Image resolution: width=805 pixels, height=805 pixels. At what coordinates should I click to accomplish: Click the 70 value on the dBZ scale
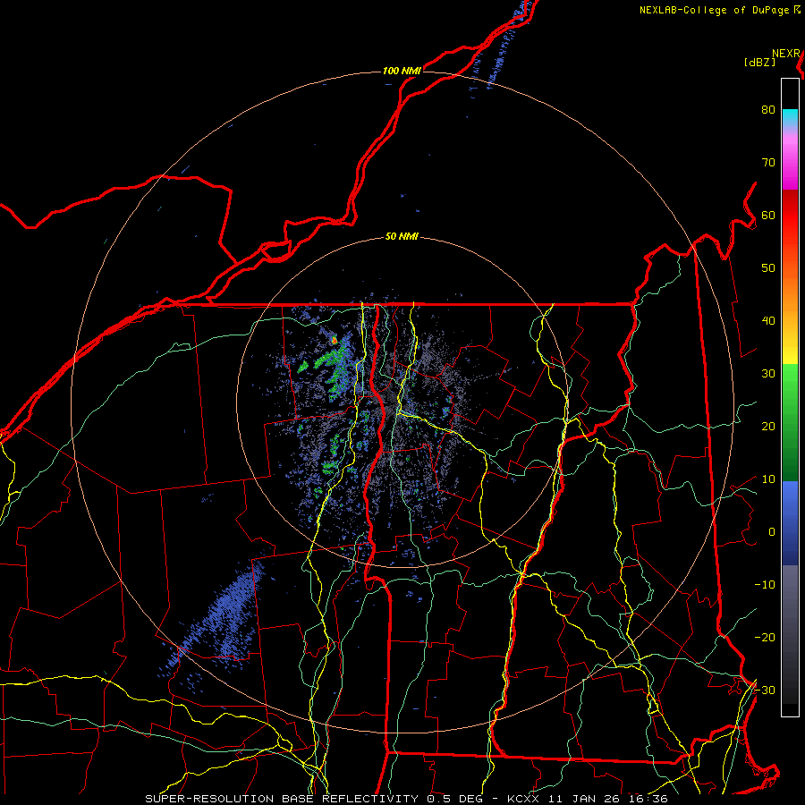click(x=768, y=163)
